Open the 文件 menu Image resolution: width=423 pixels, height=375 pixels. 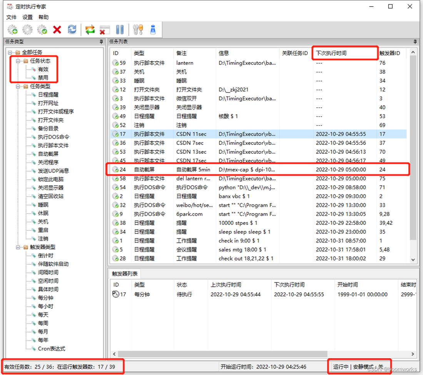[11, 17]
